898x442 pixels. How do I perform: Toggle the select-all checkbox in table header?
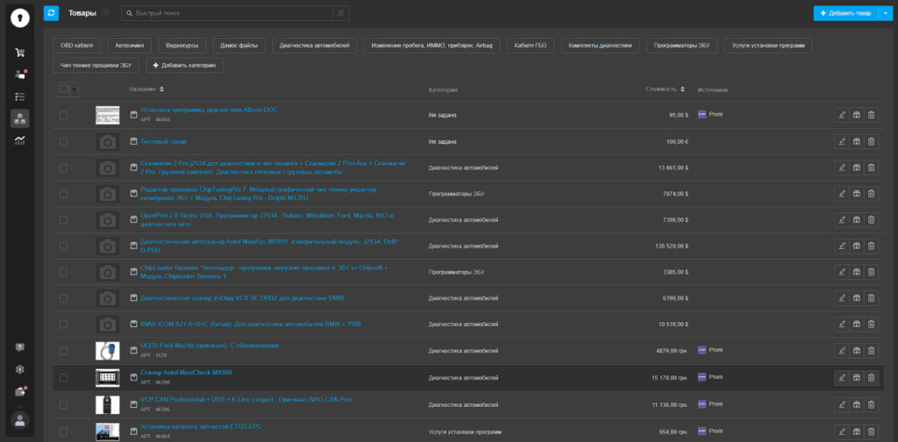pos(64,89)
